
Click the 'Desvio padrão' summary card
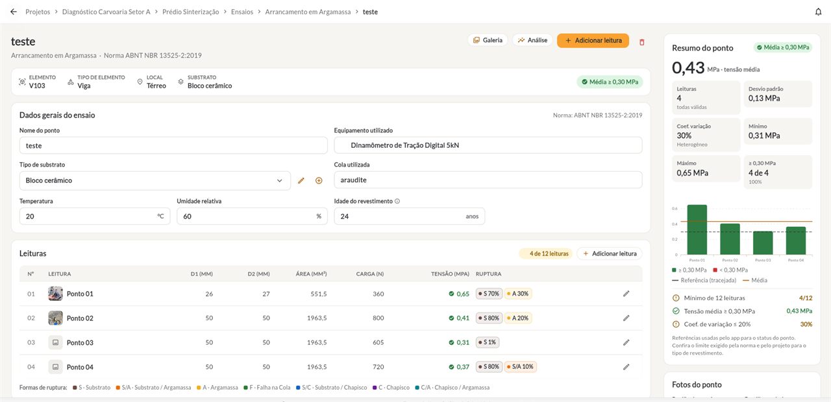click(778, 94)
